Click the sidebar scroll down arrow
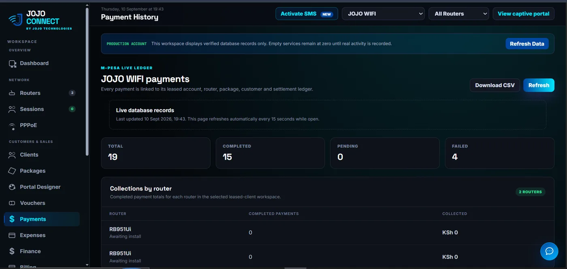This screenshot has height=269, width=567. coord(87,265)
